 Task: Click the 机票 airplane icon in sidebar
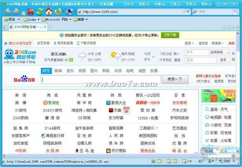(207, 140)
